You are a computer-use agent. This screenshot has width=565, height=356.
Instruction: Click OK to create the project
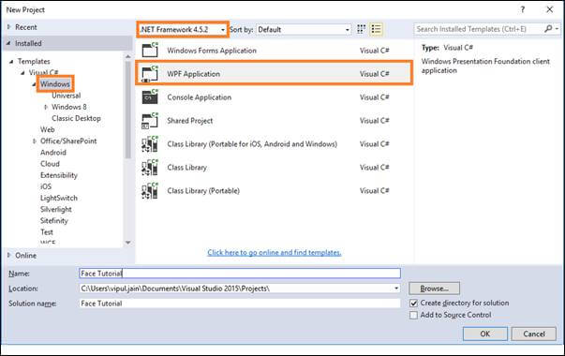coord(485,334)
